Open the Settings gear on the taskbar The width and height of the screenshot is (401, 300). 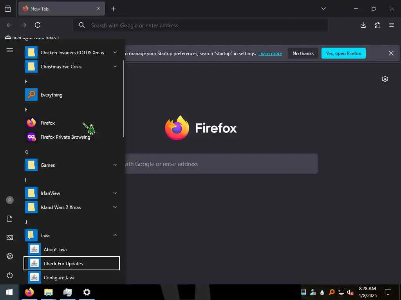coord(87,292)
